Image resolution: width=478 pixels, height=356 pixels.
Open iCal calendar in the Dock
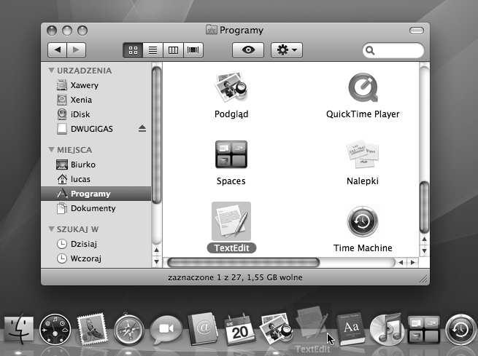pos(239,330)
